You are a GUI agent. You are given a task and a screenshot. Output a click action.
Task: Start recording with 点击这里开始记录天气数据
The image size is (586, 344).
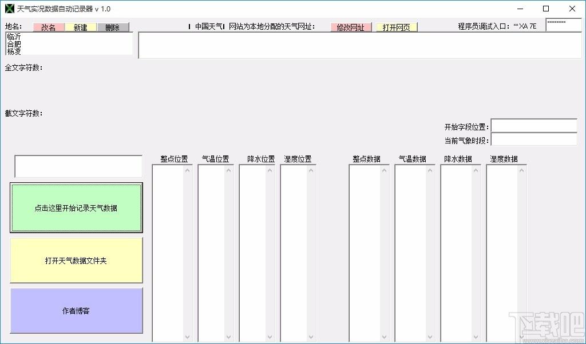(76, 208)
